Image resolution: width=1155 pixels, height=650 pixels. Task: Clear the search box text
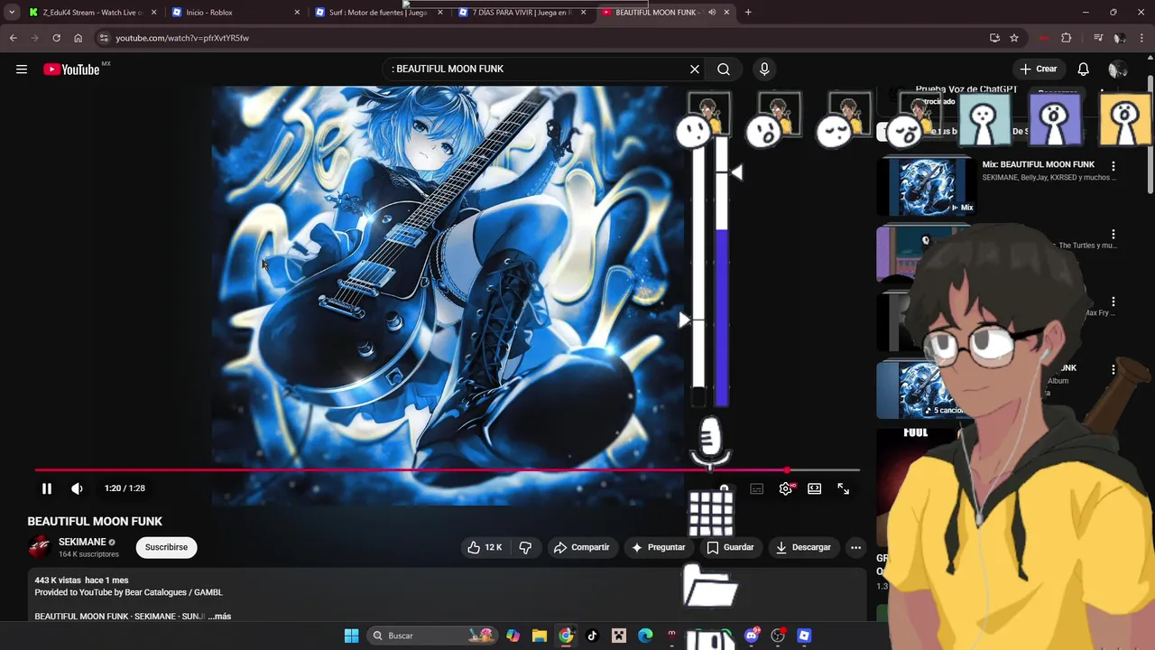tap(695, 70)
